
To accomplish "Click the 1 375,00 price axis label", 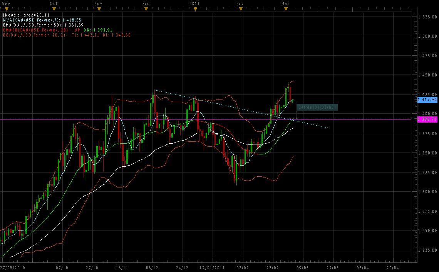I will click(x=427, y=134).
